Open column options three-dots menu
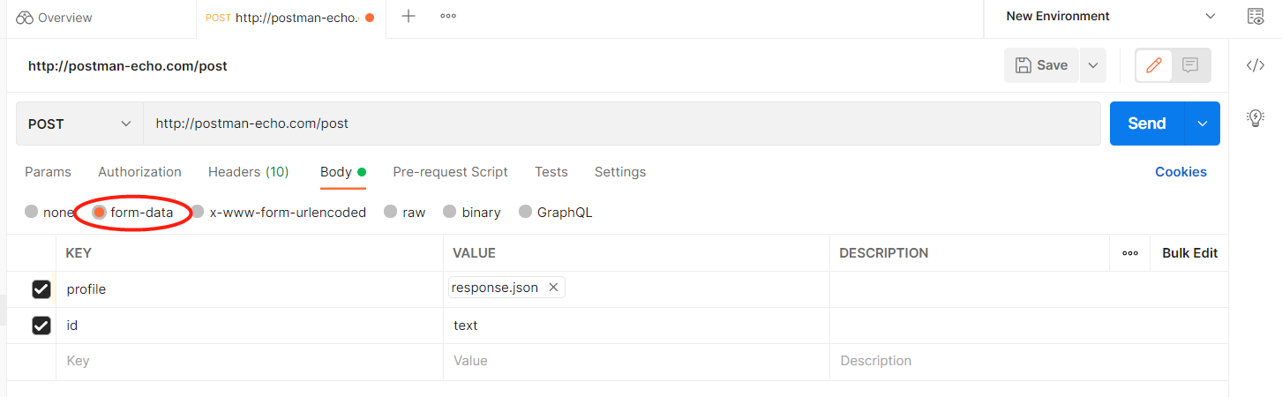The width and height of the screenshot is (1282, 397). (1130, 253)
